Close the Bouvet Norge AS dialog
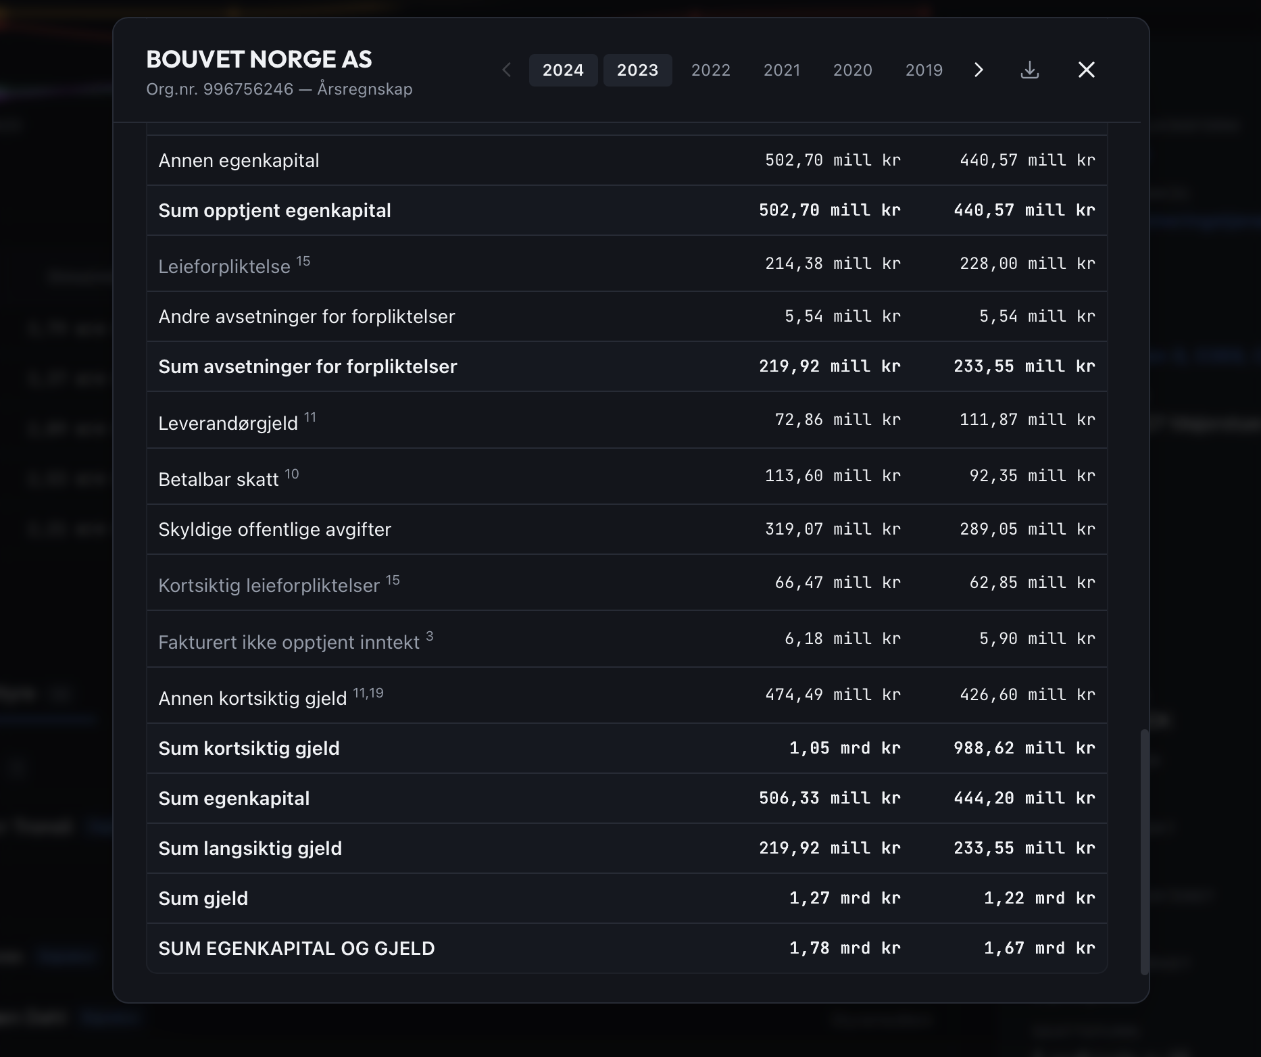The image size is (1261, 1057). click(1086, 70)
